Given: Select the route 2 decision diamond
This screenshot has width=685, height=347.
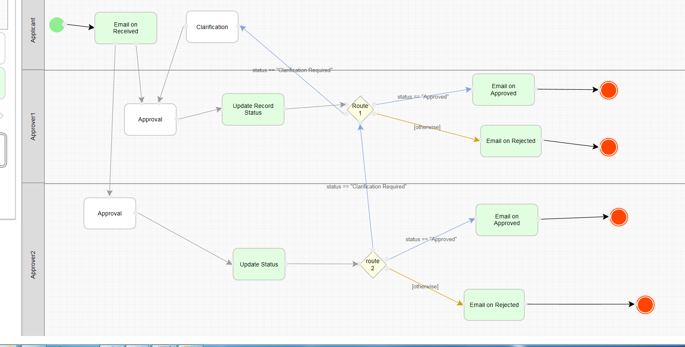Looking at the screenshot, I should coord(373,265).
